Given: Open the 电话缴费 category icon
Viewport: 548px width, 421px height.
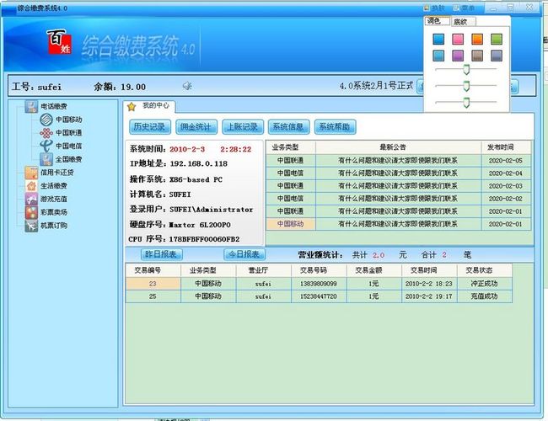Looking at the screenshot, I should [x=31, y=106].
